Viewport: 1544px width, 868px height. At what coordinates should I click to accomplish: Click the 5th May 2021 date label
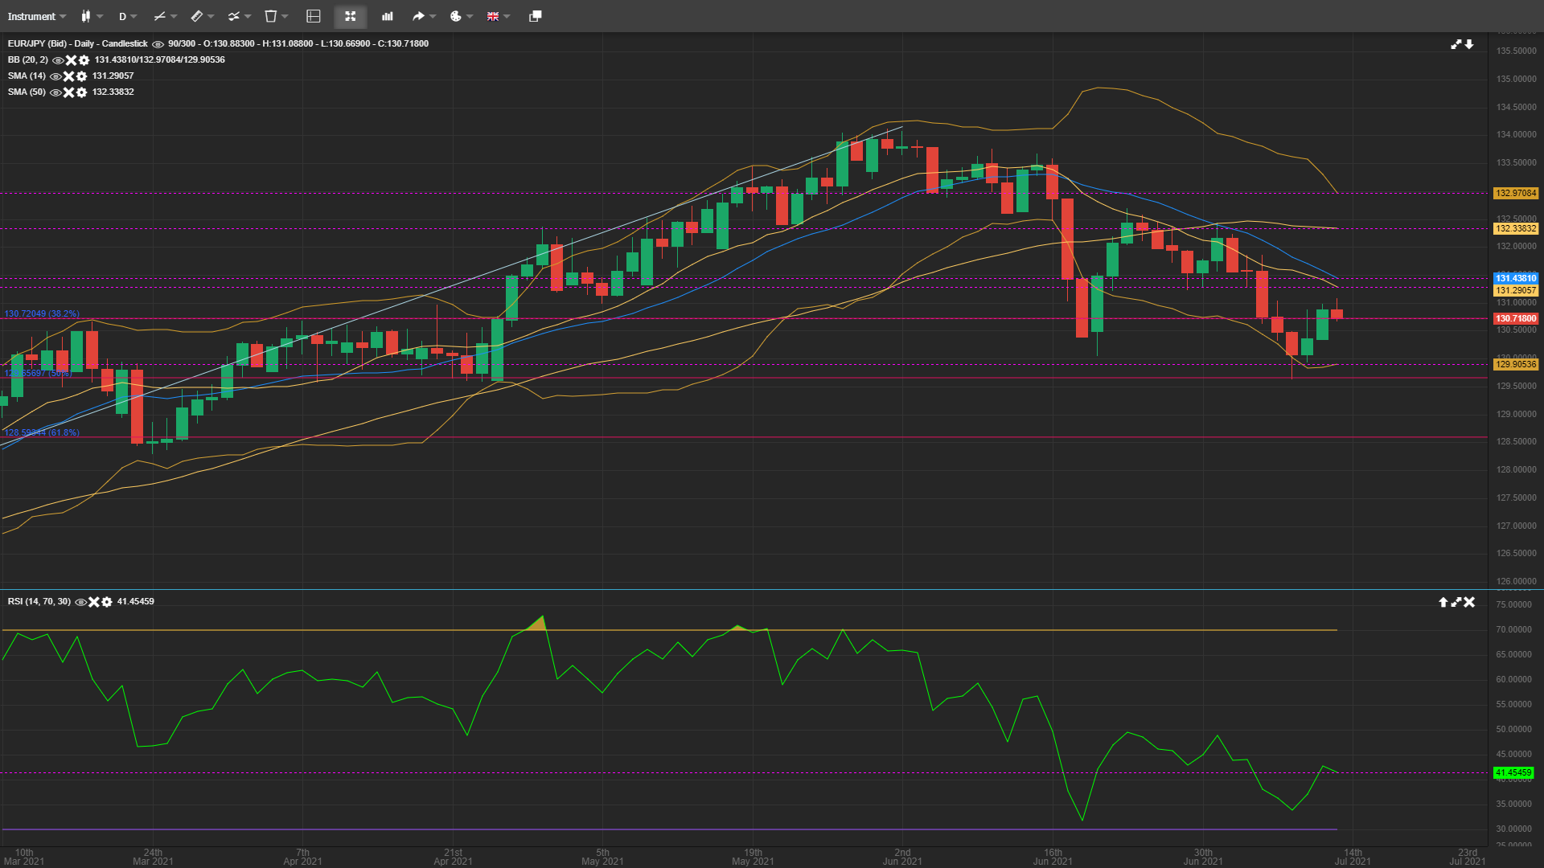[x=602, y=857]
